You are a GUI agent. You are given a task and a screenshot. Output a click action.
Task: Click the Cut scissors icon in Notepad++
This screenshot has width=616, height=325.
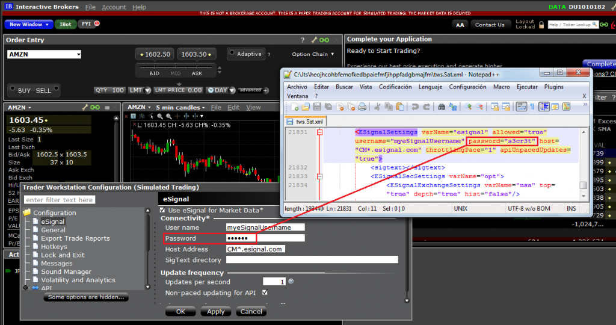(x=377, y=107)
